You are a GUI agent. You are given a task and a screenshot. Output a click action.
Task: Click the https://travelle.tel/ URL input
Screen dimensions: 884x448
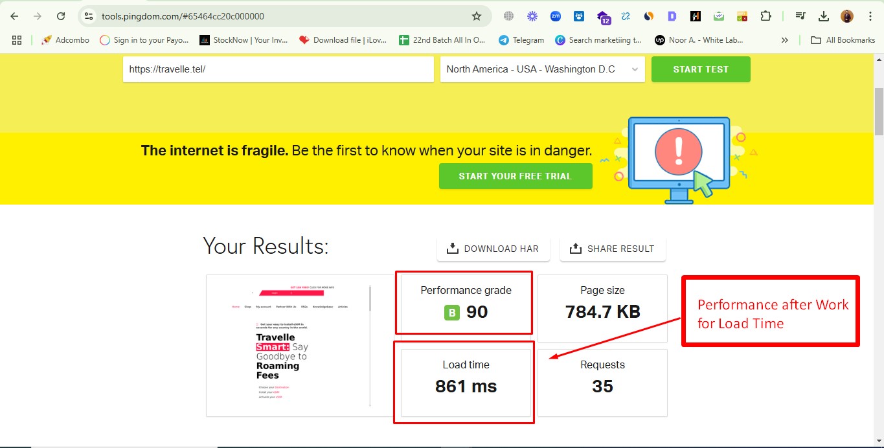278,69
